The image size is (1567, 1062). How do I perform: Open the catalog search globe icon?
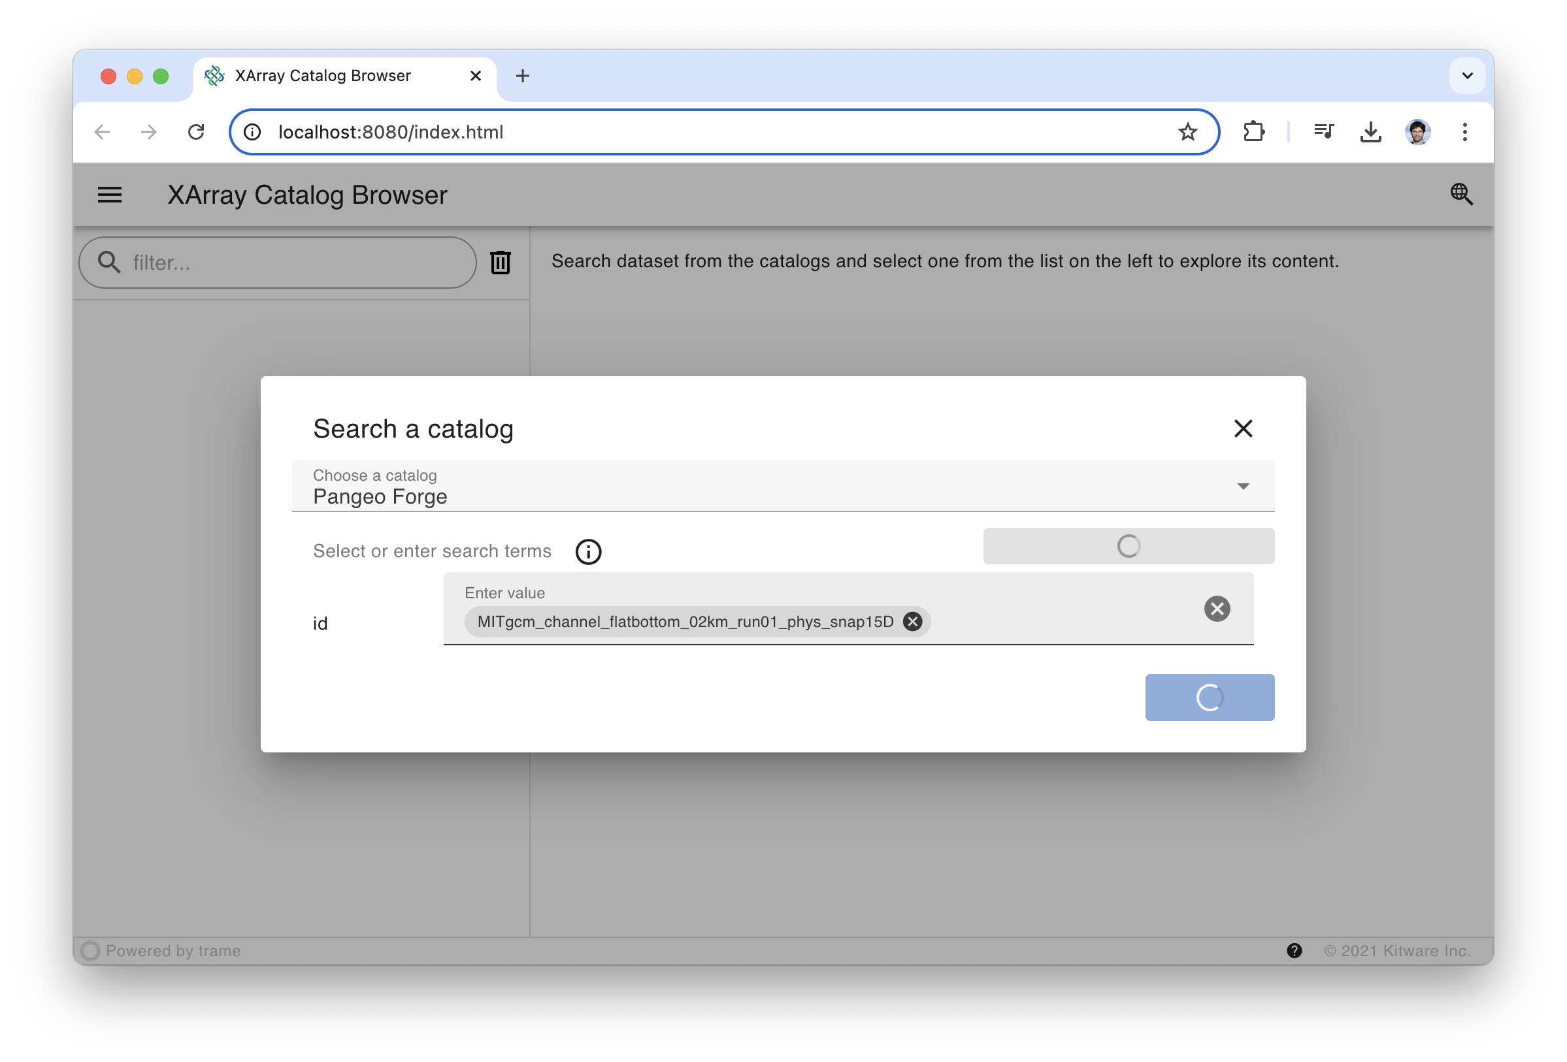pyautogui.click(x=1461, y=195)
